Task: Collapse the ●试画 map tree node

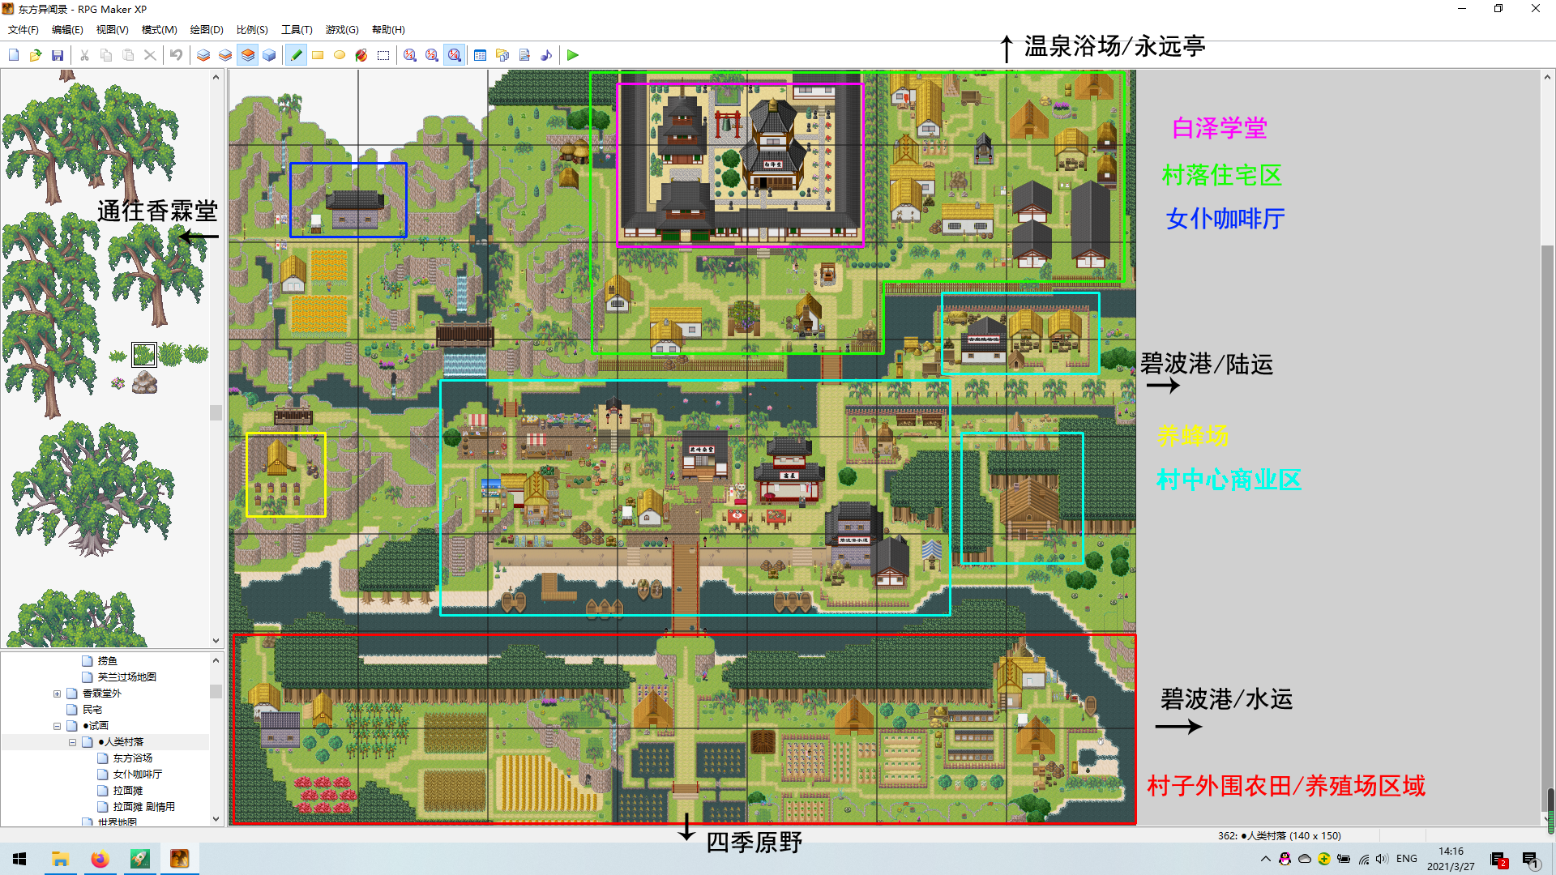Action: pos(57,726)
